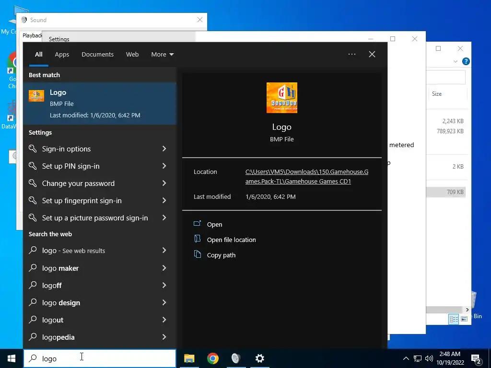This screenshot has width=491, height=368.
Task: Click Open file location action
Action: (x=231, y=240)
